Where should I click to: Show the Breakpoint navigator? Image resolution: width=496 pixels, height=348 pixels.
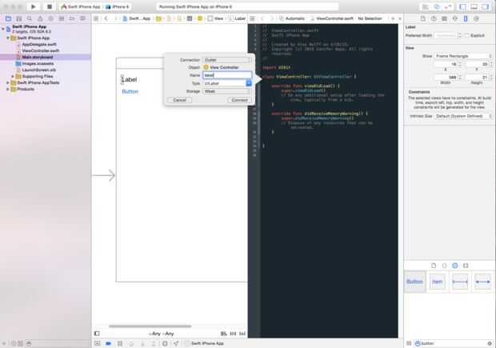tap(72, 18)
